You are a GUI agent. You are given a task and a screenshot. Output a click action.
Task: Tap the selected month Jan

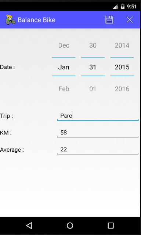point(64,67)
